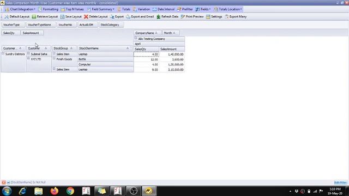
Task: Click the red Delete Layout icon
Action: point(86,17)
